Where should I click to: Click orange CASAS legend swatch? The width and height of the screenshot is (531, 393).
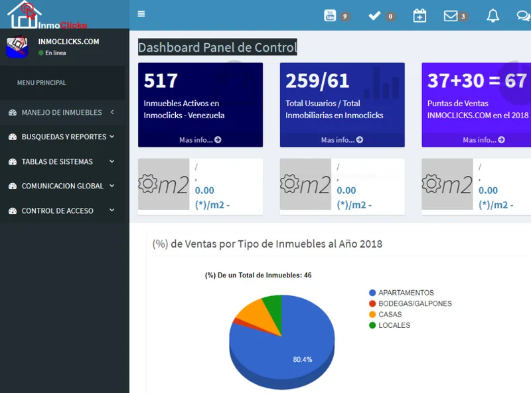pos(372,315)
